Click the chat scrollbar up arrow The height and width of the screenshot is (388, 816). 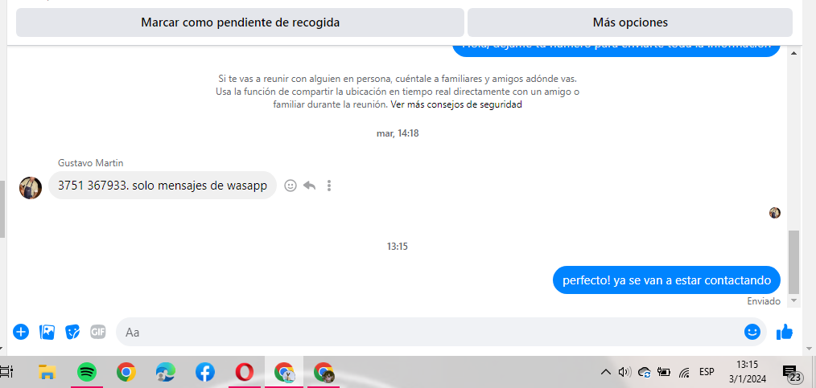click(793, 54)
